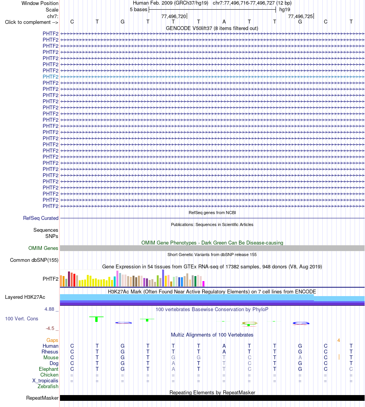Click the 'Zebrafish' alignment row label
Viewport: 365px width, 407px height.
point(48,387)
